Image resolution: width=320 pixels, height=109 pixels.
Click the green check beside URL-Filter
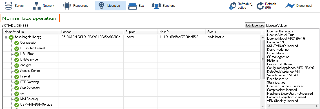17,54
